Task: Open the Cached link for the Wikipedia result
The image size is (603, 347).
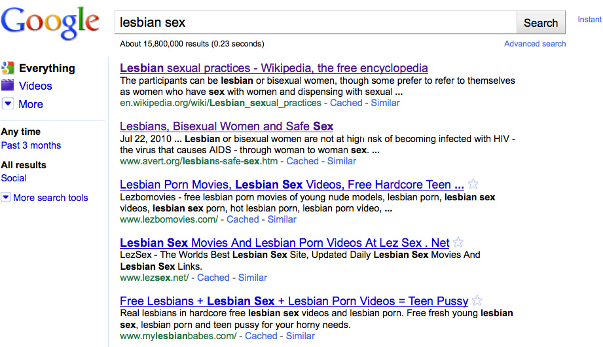Action: [x=346, y=103]
